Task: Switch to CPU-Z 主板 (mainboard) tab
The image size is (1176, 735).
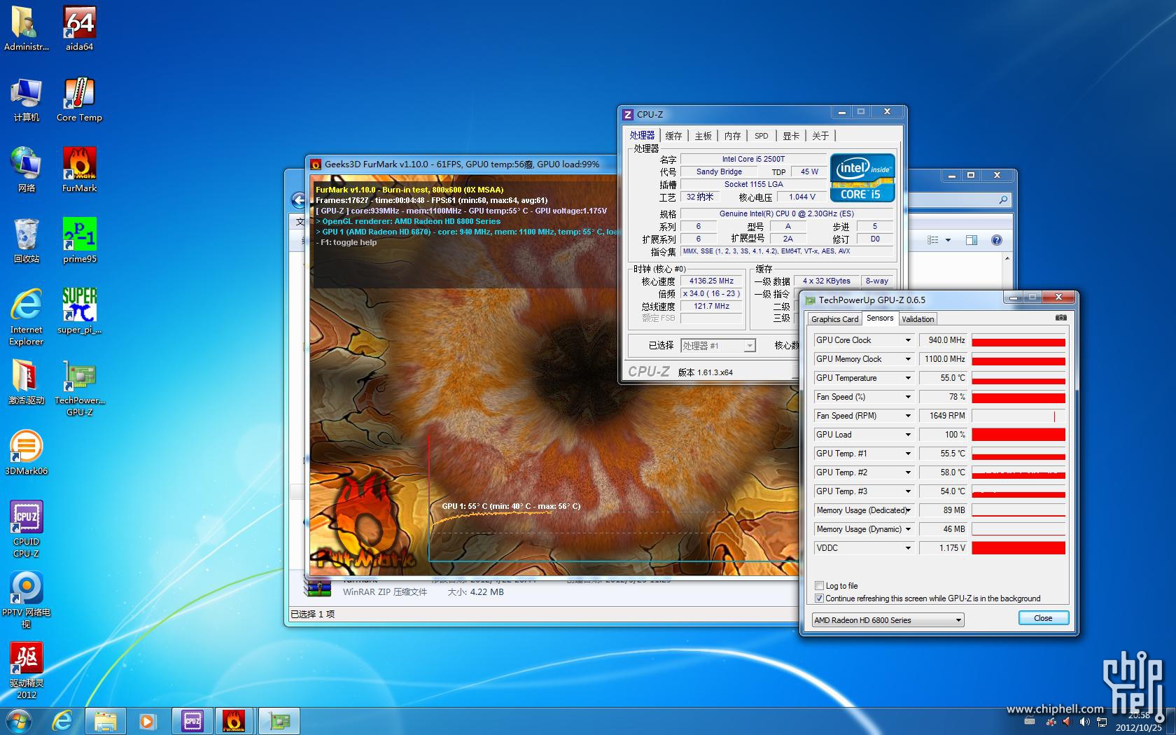Action: click(703, 136)
